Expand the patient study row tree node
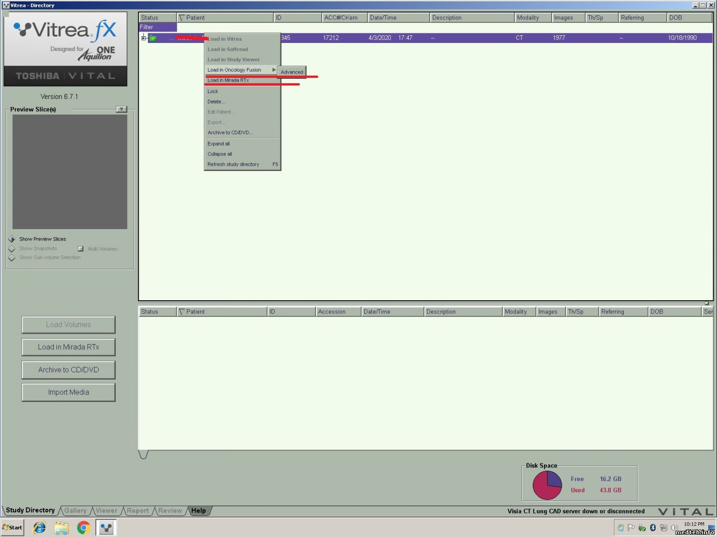Screen dimensions: 717x537 point(143,38)
